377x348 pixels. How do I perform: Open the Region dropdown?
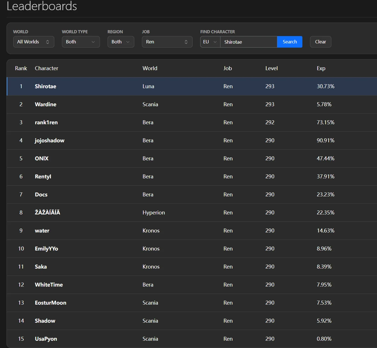point(121,42)
